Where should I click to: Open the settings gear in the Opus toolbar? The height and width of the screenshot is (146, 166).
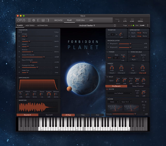pyautogui.click(x=34, y=20)
